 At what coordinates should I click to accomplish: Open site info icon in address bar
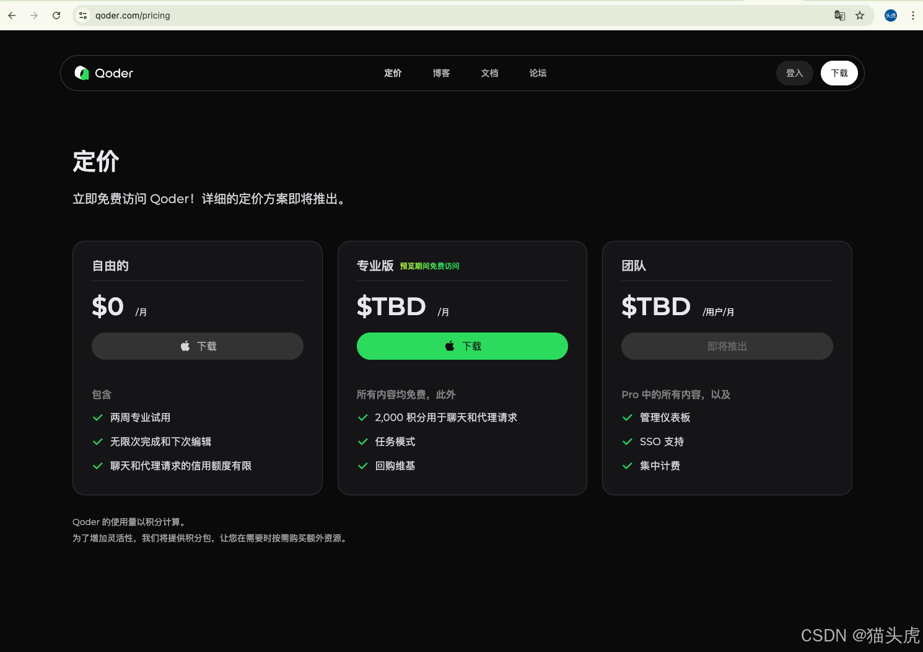[83, 15]
